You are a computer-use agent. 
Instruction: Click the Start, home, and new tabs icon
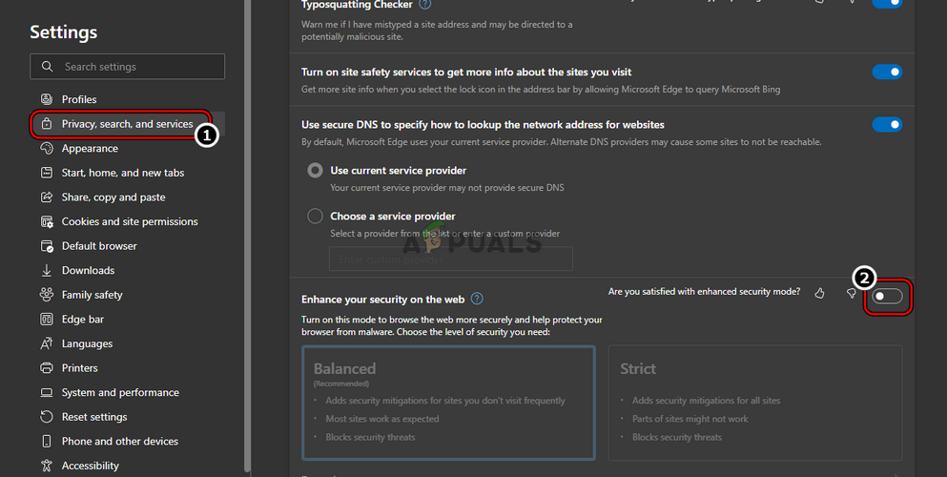coord(47,173)
